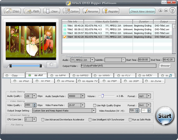The height and width of the screenshot is (140, 178).
Task: Switch to the to Zune tab
Action: 154,81
